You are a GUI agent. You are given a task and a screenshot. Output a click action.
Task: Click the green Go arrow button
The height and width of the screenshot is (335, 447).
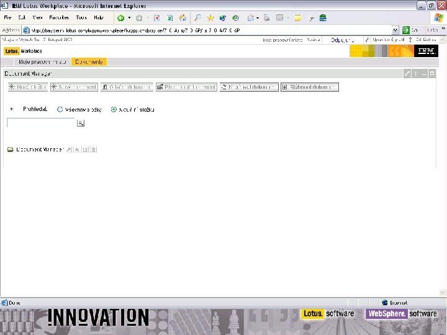pos(405,30)
